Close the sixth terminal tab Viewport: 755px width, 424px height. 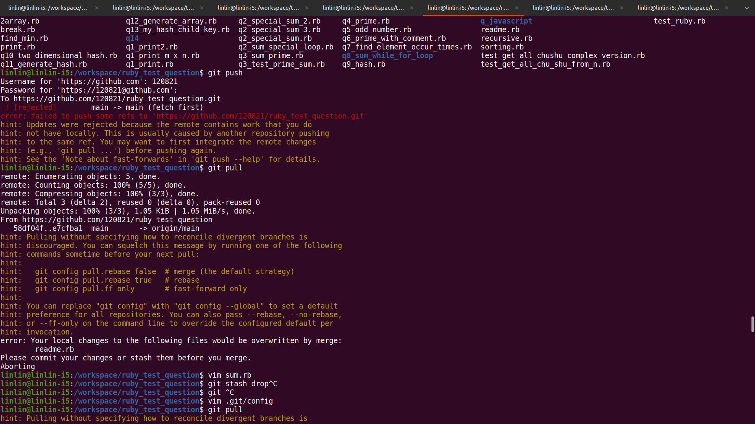622,8
